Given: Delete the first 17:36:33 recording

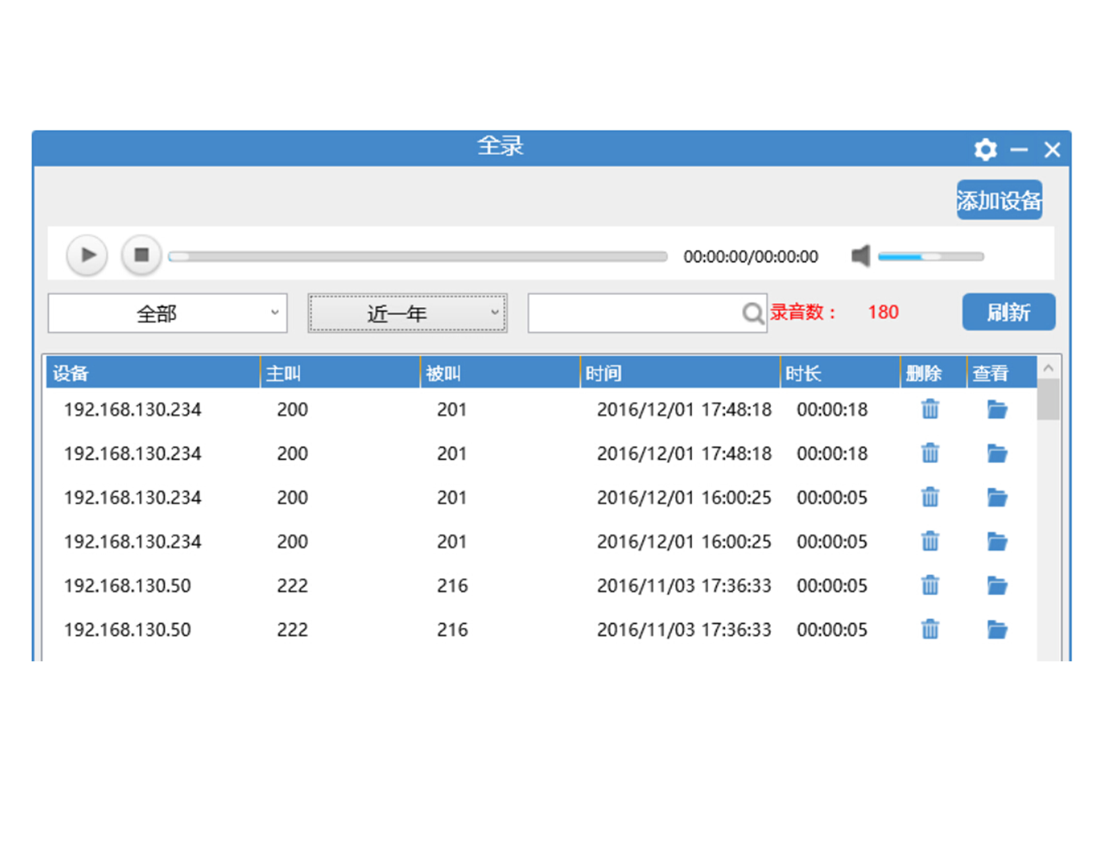Looking at the screenshot, I should (x=930, y=585).
